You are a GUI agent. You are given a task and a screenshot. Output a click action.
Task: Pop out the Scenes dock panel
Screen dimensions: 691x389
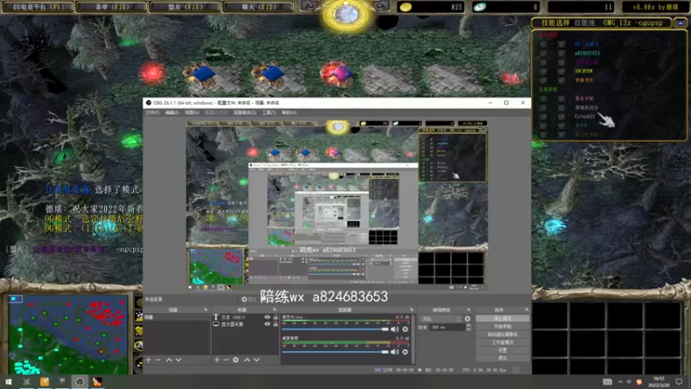coord(206,309)
